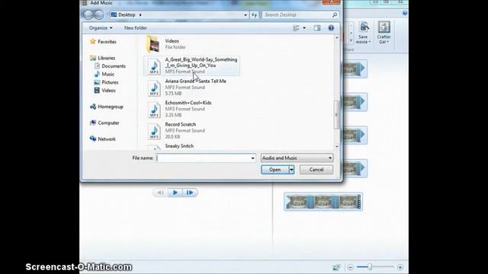Show the preview pane

(317, 28)
